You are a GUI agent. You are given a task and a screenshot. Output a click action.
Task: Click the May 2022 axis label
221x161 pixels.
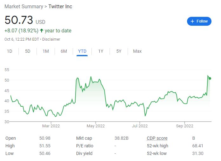[x=96, y=126]
